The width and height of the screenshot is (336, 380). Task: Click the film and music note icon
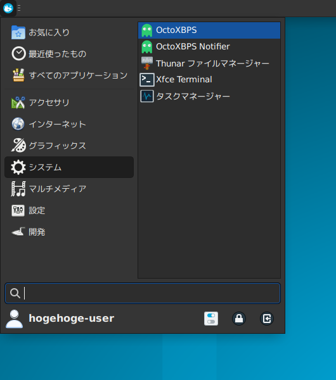tap(18, 189)
